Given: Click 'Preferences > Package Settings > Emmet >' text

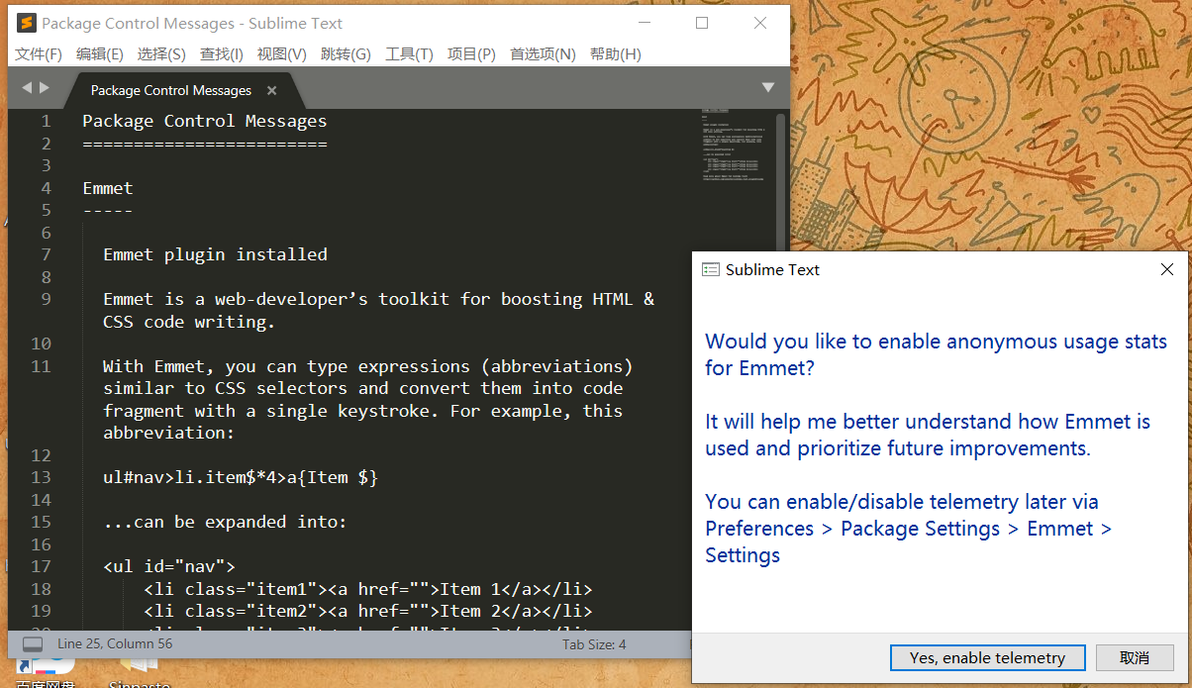Looking at the screenshot, I should pyautogui.click(x=909, y=529).
